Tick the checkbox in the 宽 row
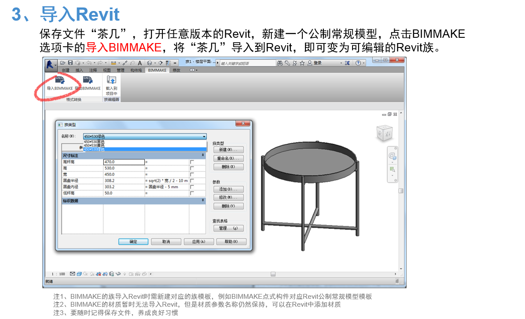This screenshot has height=319, width=525. [x=192, y=174]
